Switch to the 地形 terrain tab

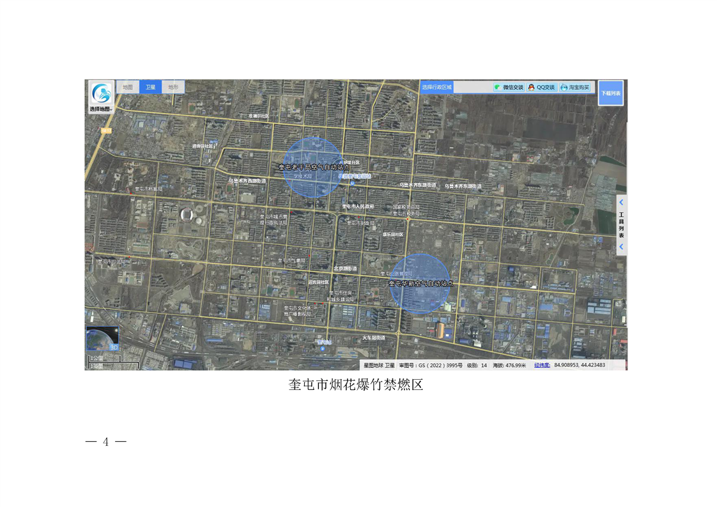[173, 87]
